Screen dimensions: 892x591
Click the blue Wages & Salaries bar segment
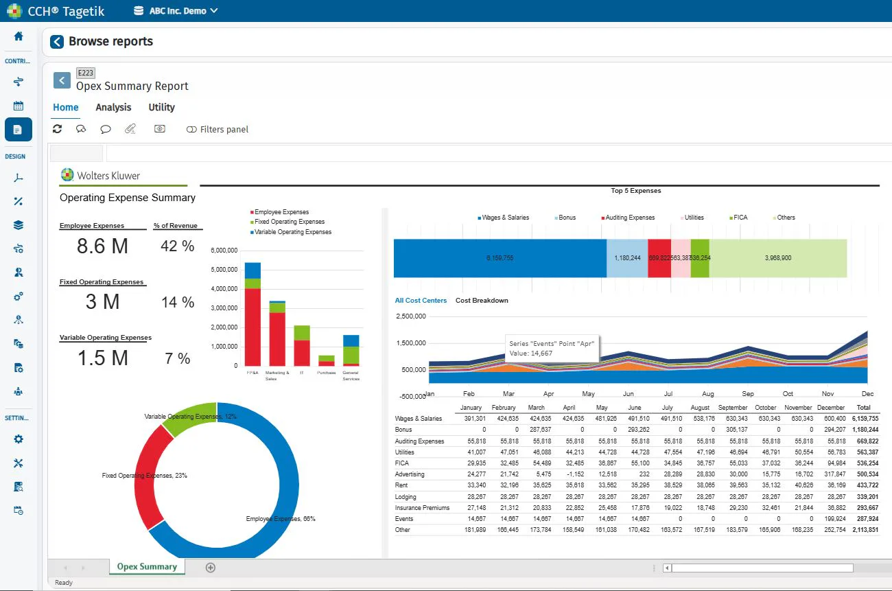[500, 258]
